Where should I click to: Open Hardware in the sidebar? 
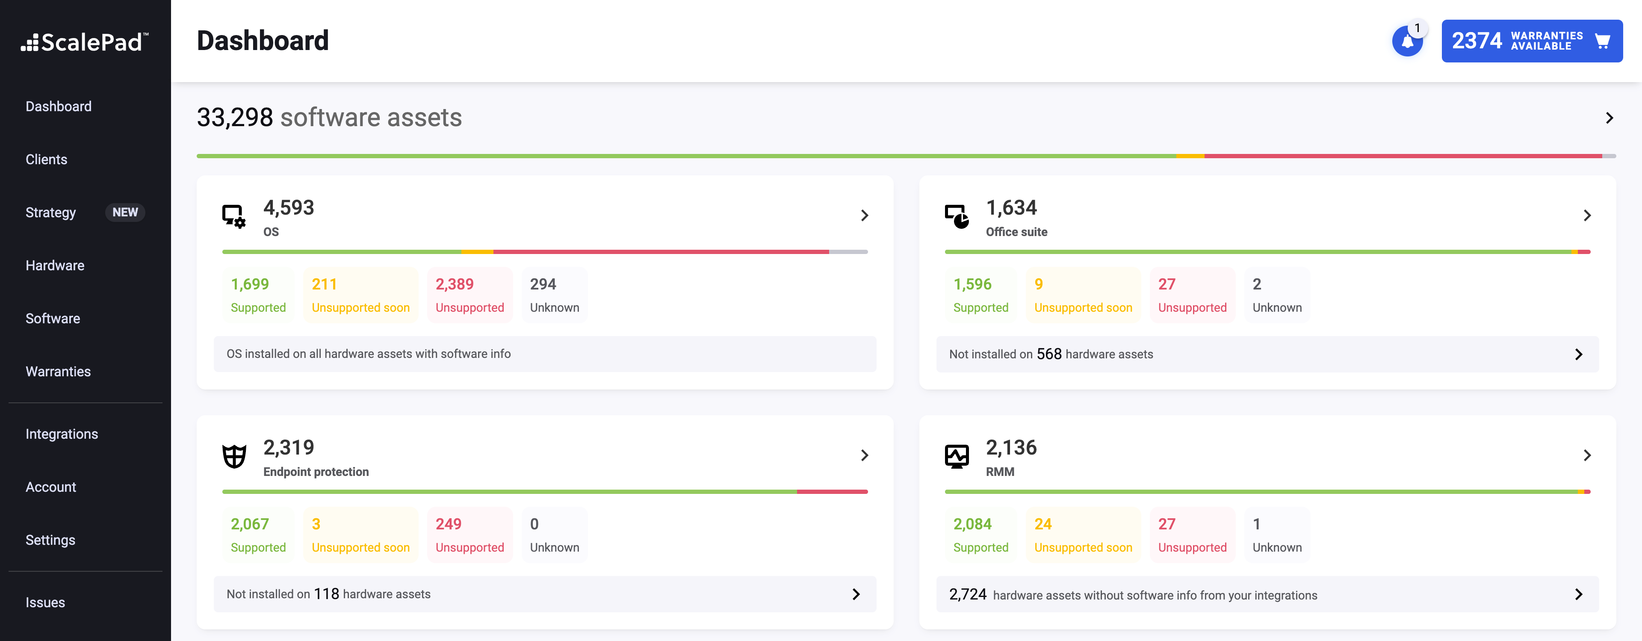pos(55,265)
